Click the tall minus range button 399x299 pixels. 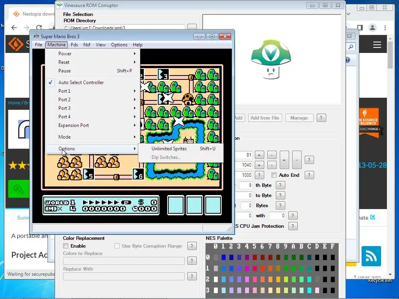point(297,160)
